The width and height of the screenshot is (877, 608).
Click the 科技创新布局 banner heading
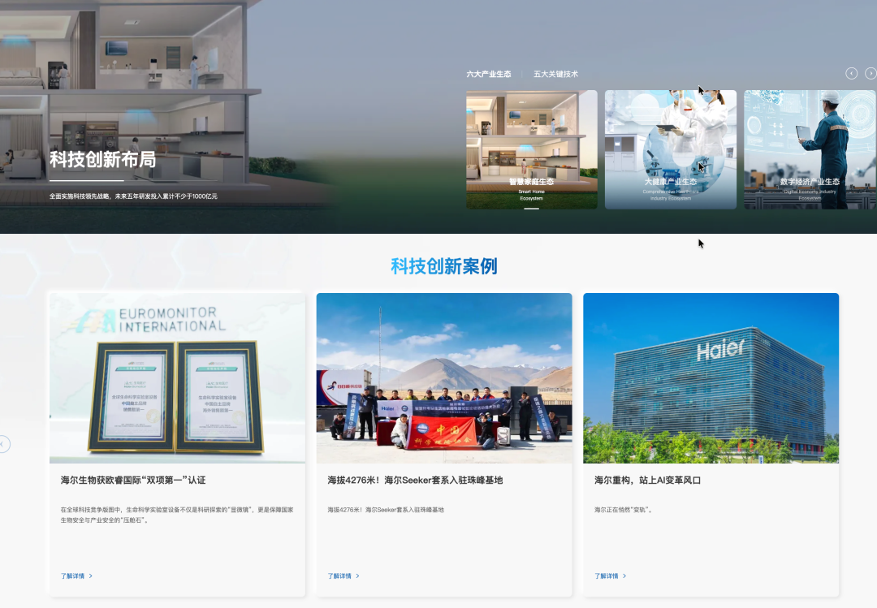click(x=103, y=159)
